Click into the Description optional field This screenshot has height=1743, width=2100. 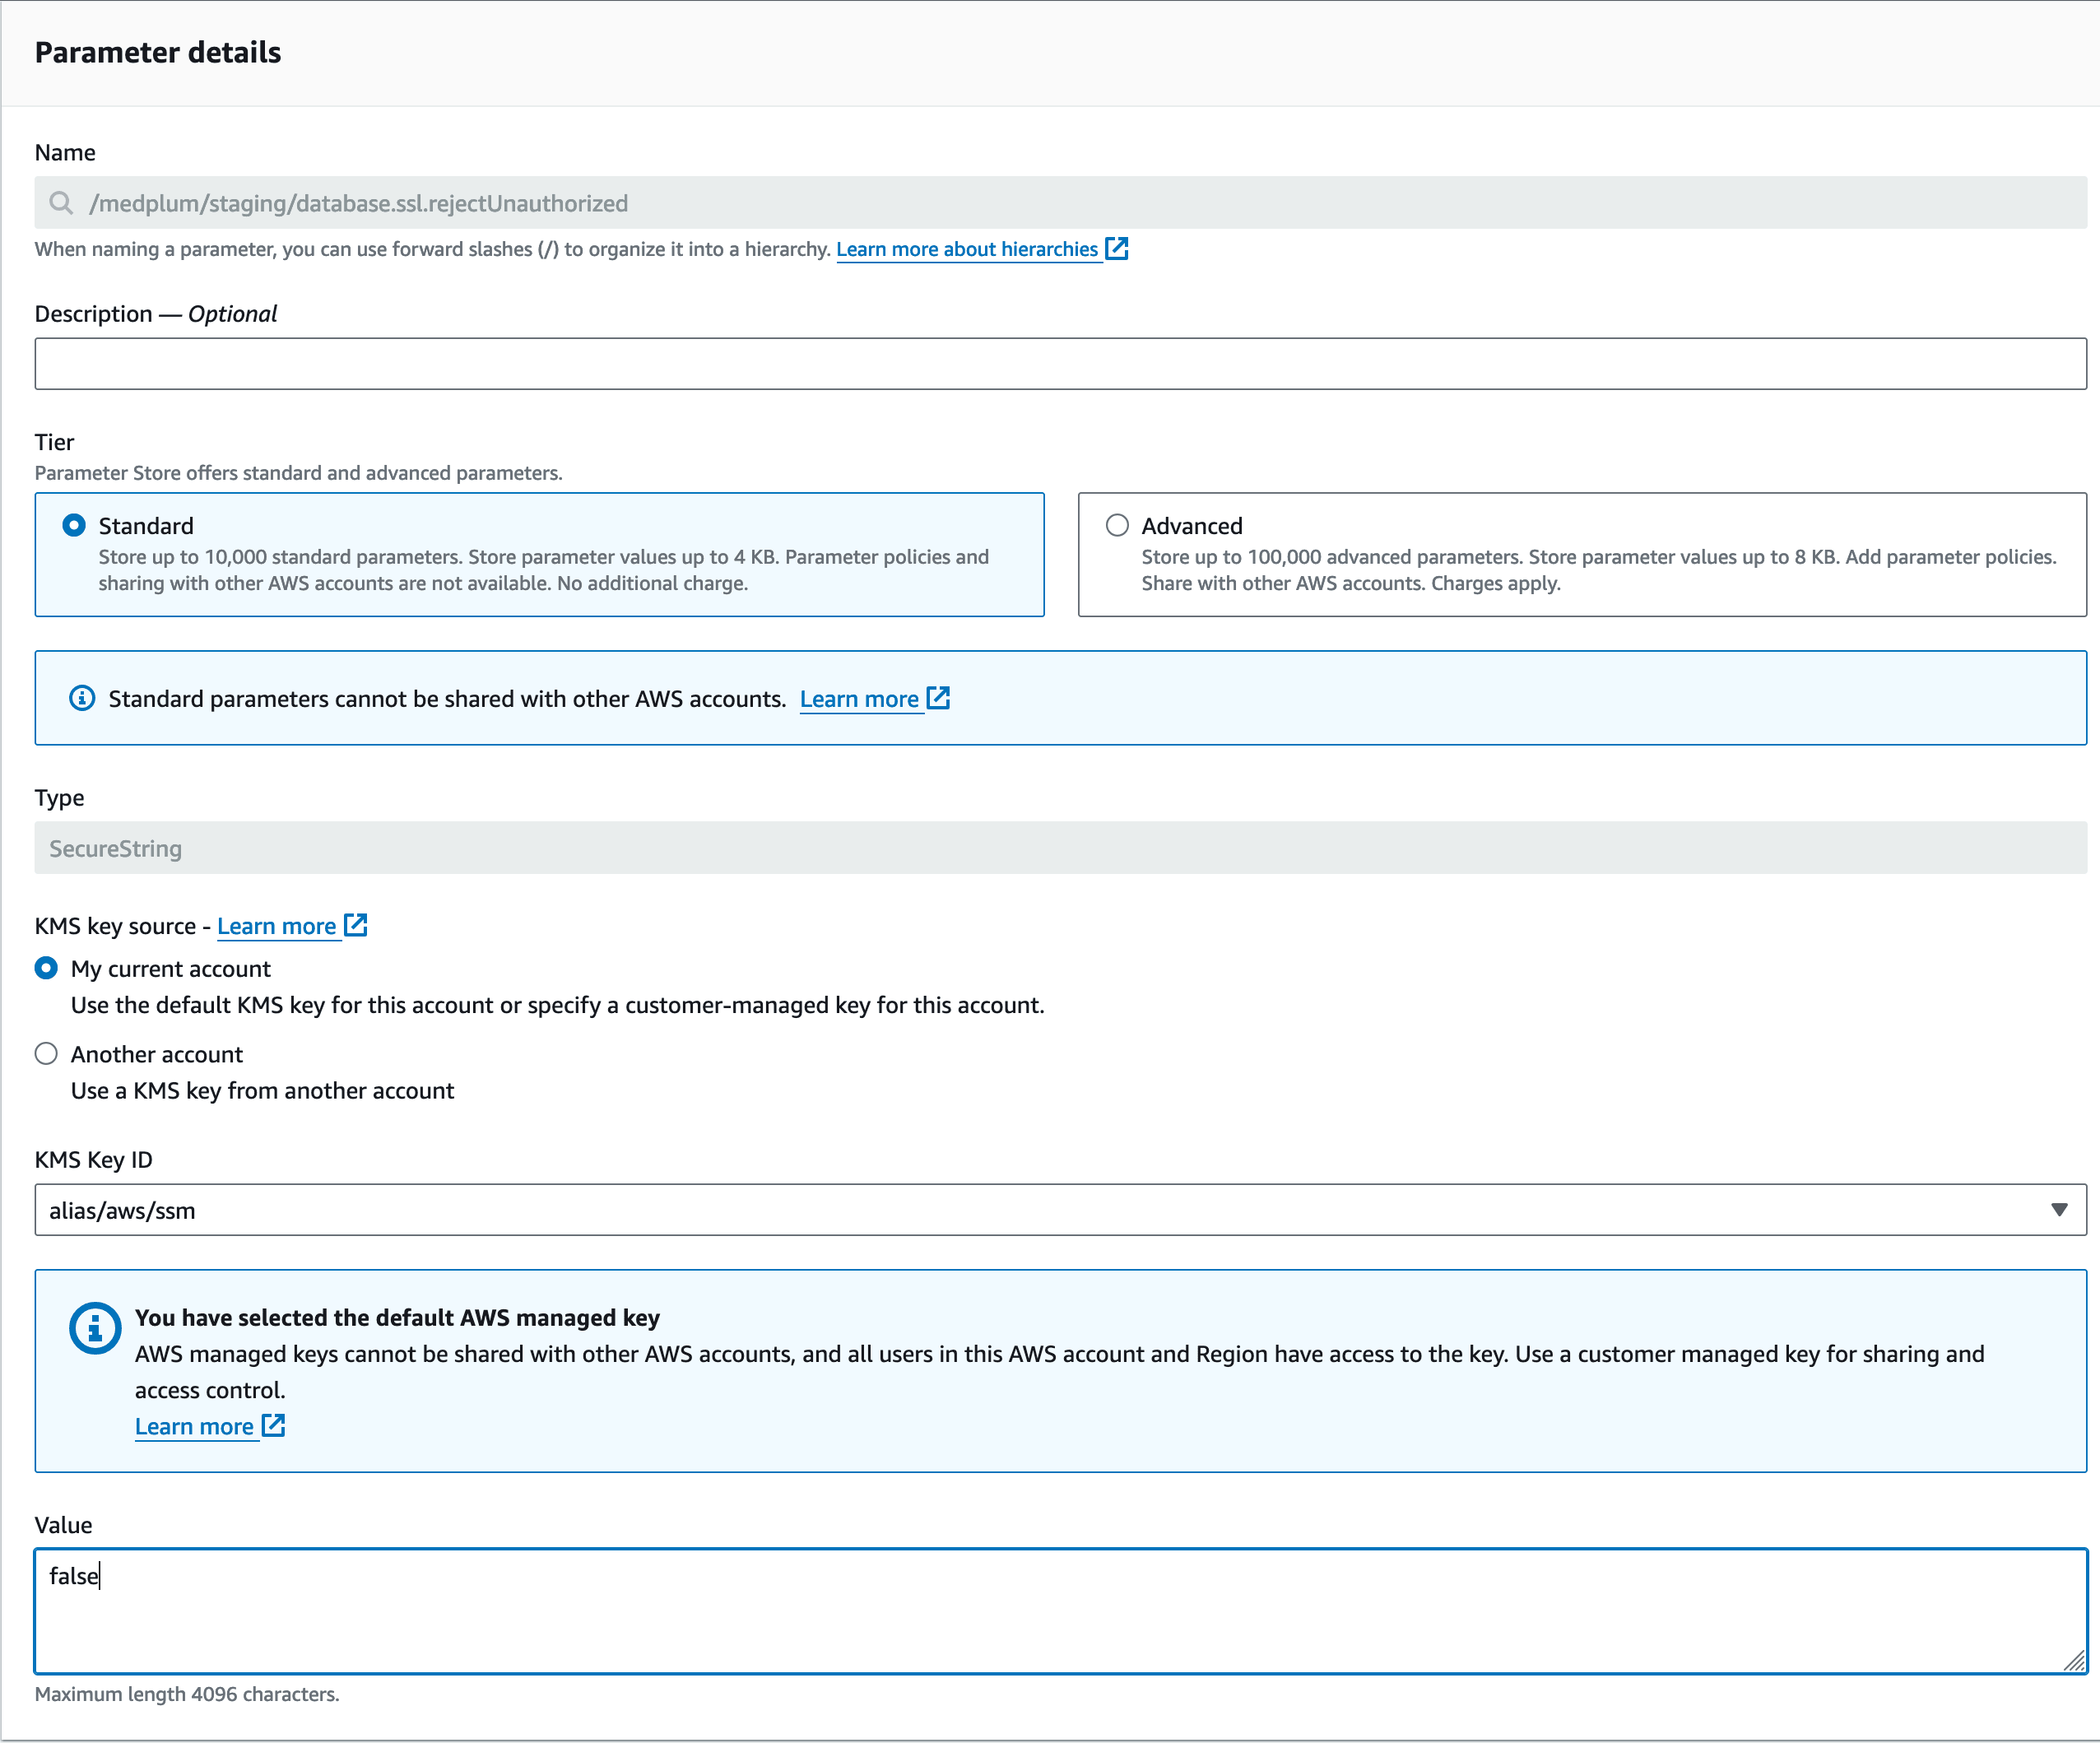coord(1060,363)
